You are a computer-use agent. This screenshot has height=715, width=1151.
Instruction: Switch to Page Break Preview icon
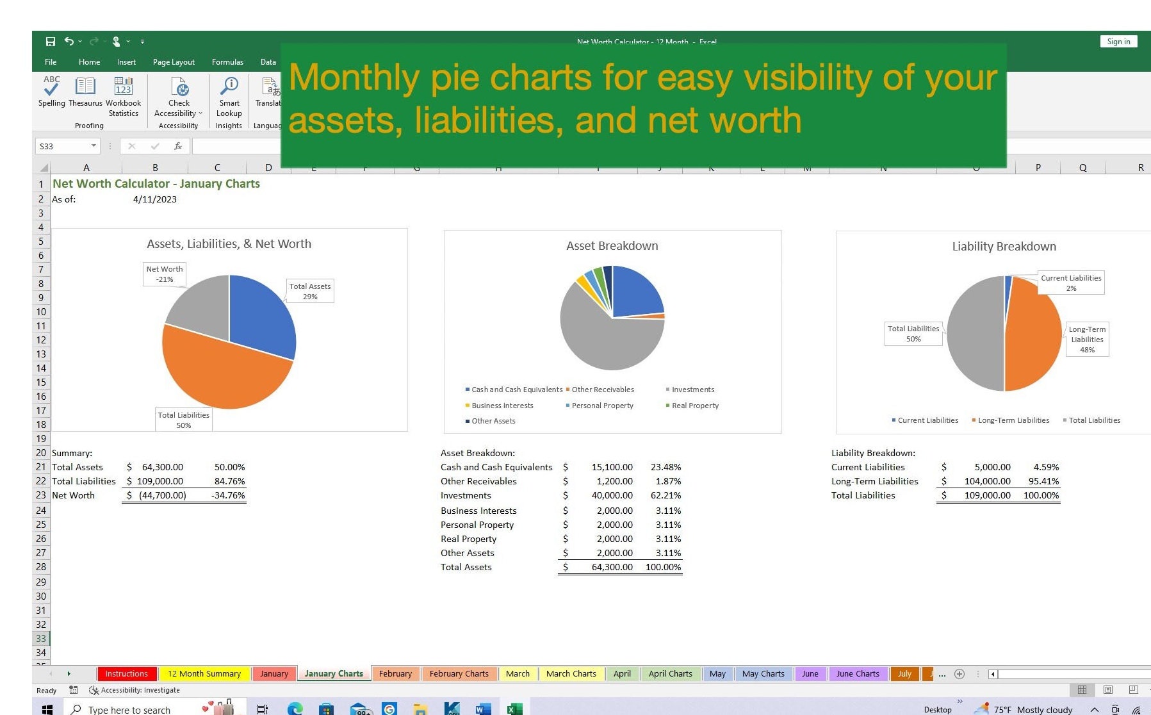(x=1133, y=690)
